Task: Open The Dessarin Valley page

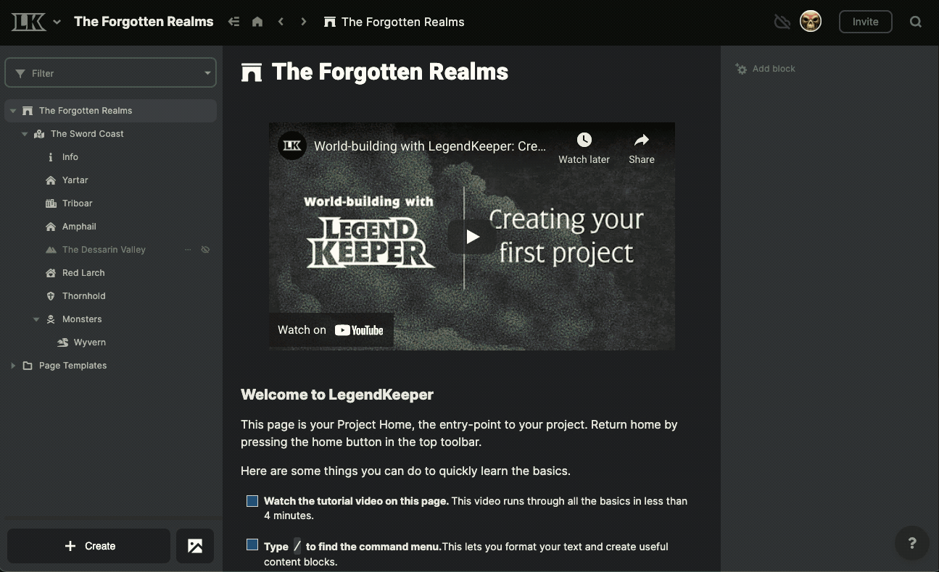Action: click(x=104, y=250)
